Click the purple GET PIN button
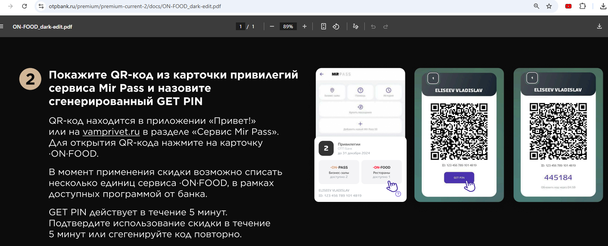 [x=459, y=178]
